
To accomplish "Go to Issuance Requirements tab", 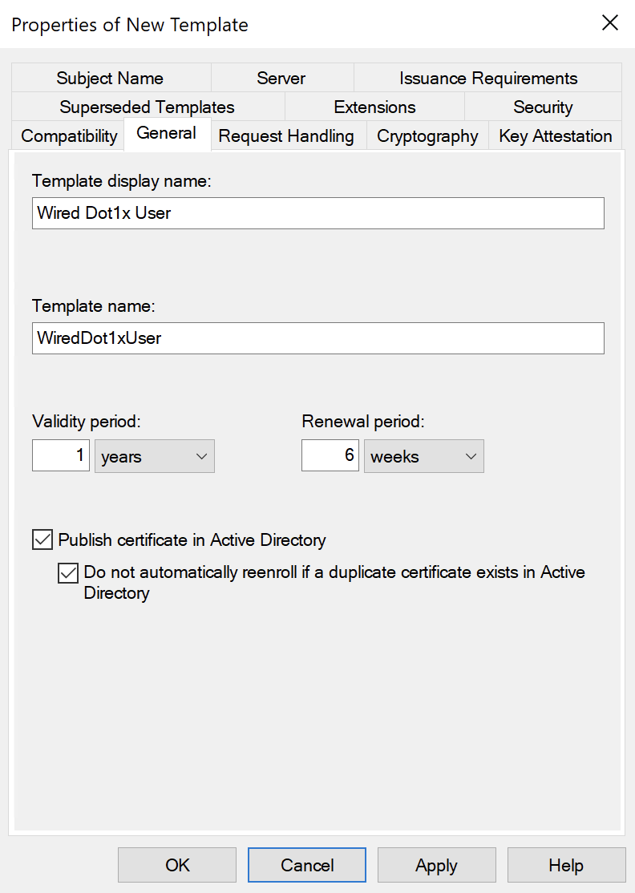I will pos(487,79).
